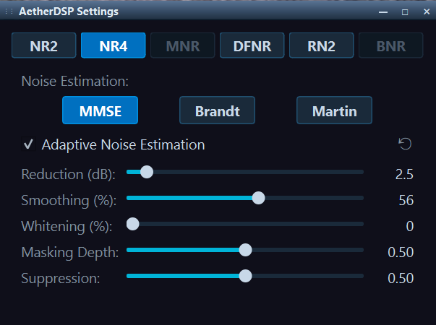Click the Masking Depth slider handle
The image size is (436, 325).
click(x=245, y=250)
